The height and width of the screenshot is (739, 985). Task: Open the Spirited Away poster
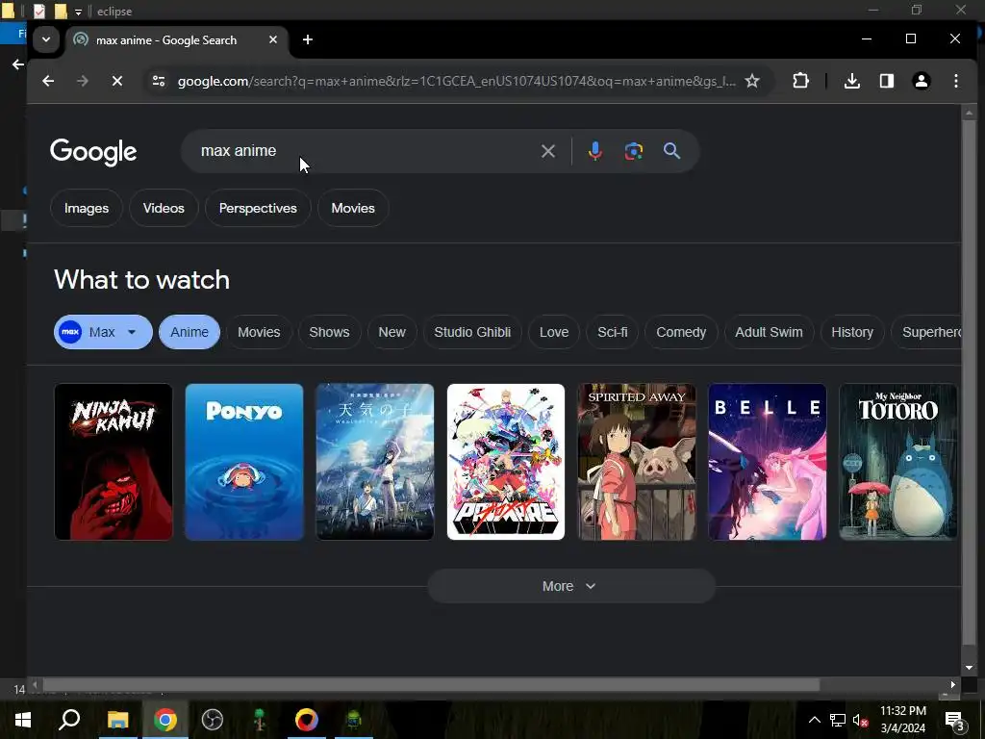click(x=637, y=462)
